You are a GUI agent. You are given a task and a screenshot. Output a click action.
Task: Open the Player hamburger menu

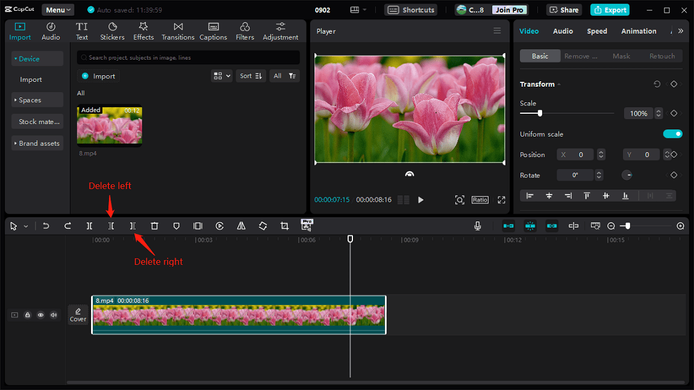[x=497, y=31]
